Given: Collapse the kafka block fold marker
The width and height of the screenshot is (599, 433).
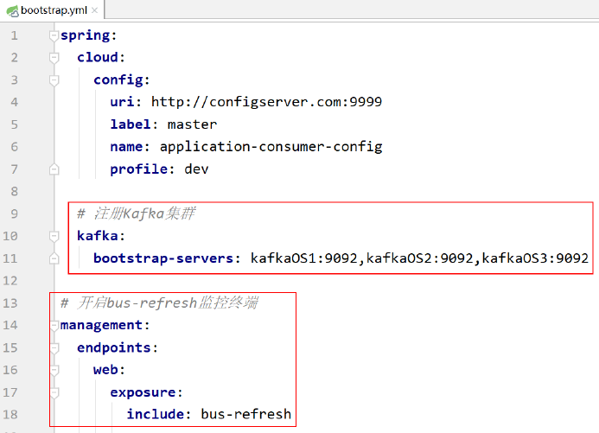Looking at the screenshot, I should [x=54, y=236].
